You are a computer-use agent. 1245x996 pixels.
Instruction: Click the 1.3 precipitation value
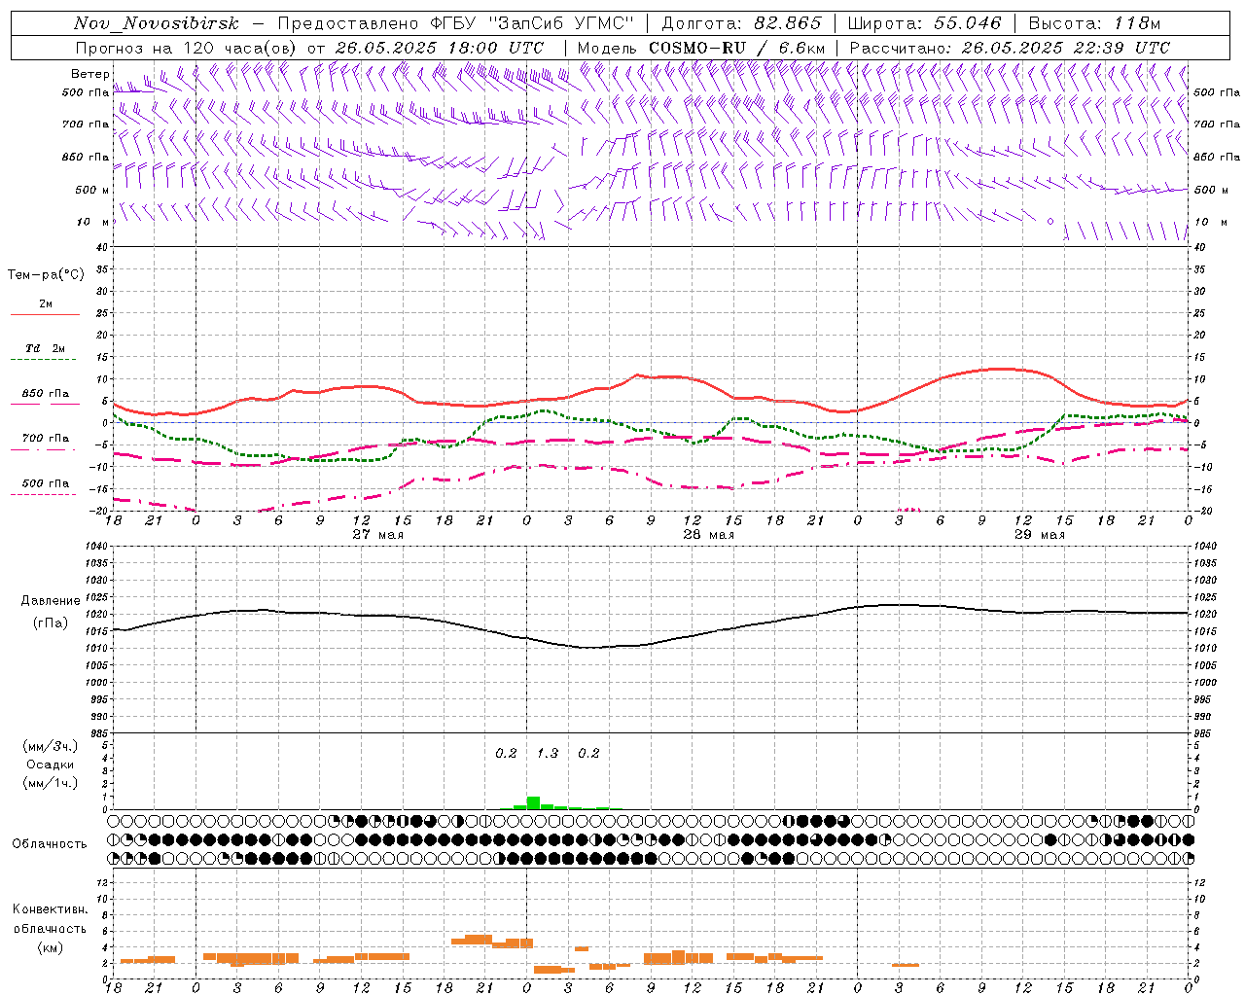click(548, 753)
